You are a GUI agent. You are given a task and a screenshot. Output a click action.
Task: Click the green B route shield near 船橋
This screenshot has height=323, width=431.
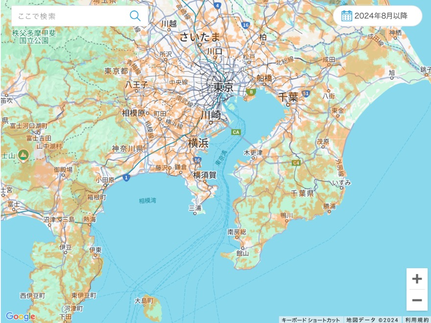(251, 91)
